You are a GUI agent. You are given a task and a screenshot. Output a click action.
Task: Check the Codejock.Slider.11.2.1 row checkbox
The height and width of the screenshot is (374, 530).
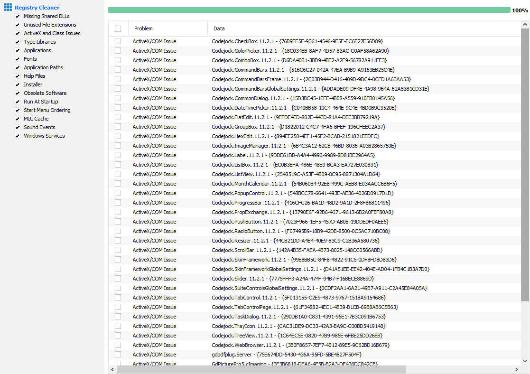pyautogui.click(x=118, y=279)
